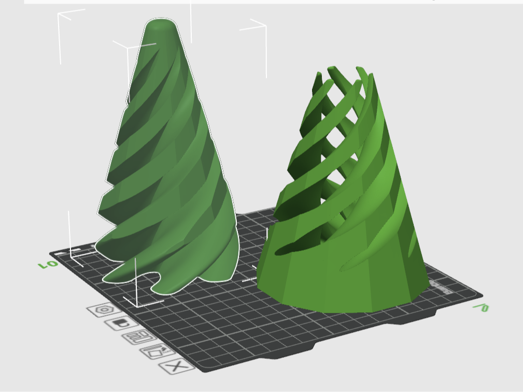
Task: Remove plate using the X icon
Action: coord(176,367)
